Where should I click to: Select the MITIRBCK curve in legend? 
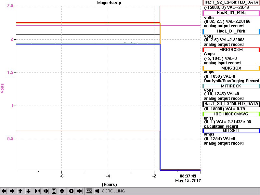coord(231,86)
